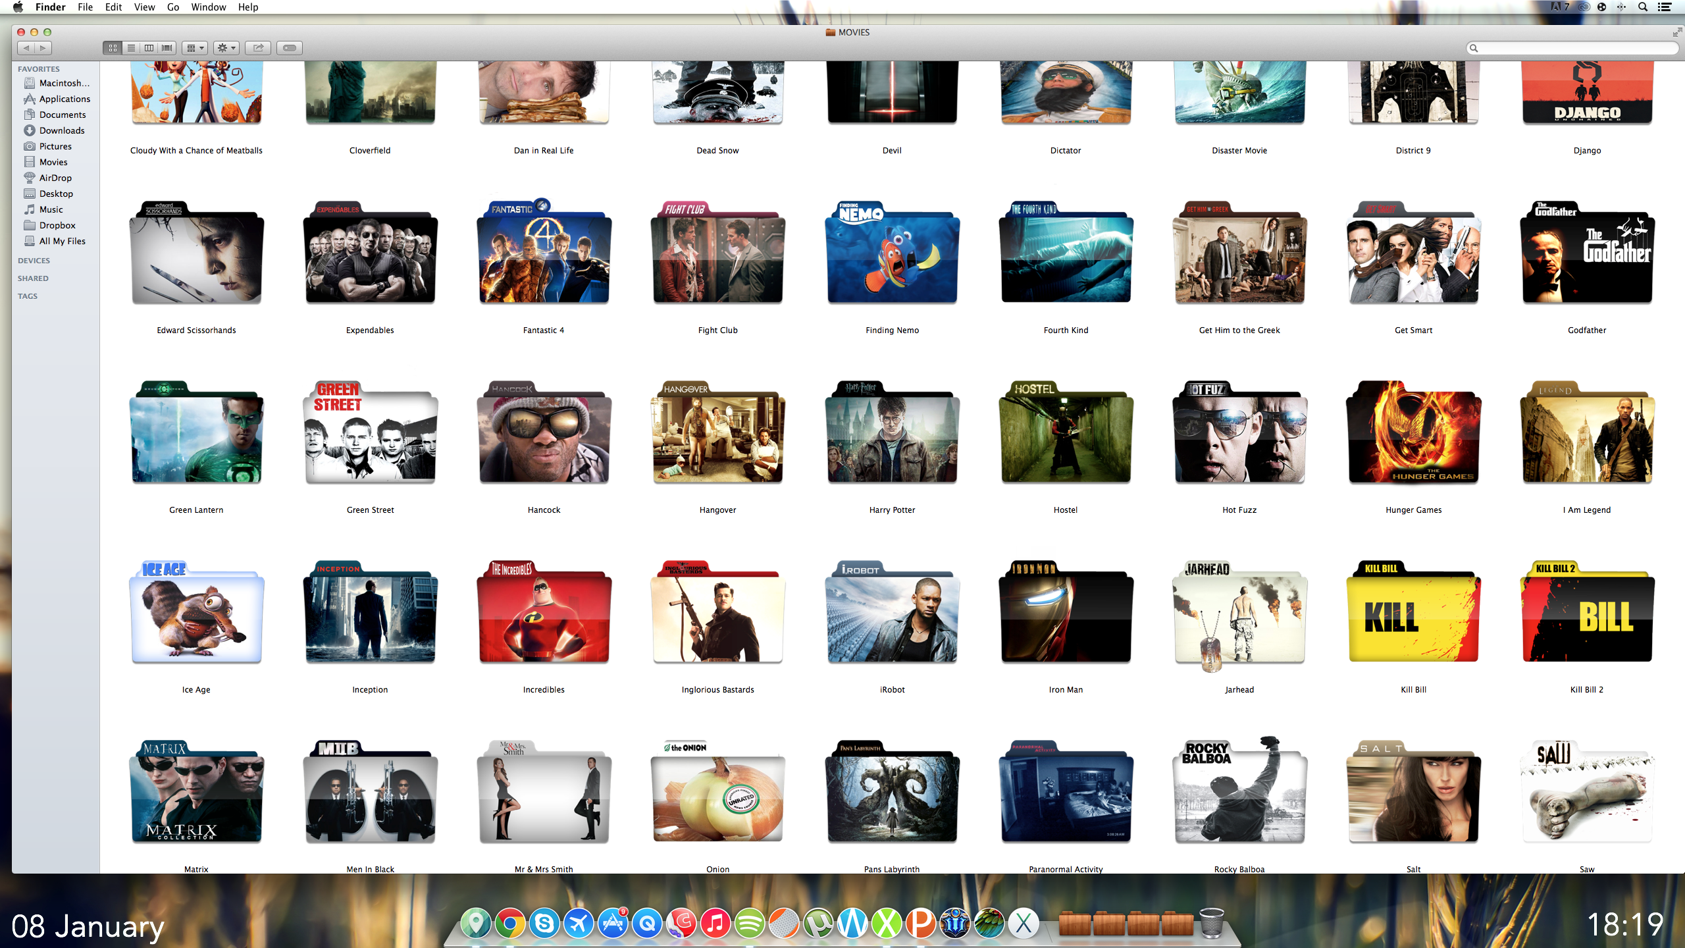
Task: Launch Google Chrome from the Dock
Action: click(x=510, y=924)
